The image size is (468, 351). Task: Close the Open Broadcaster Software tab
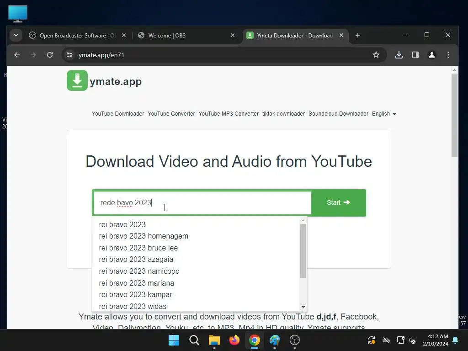pos(124,35)
